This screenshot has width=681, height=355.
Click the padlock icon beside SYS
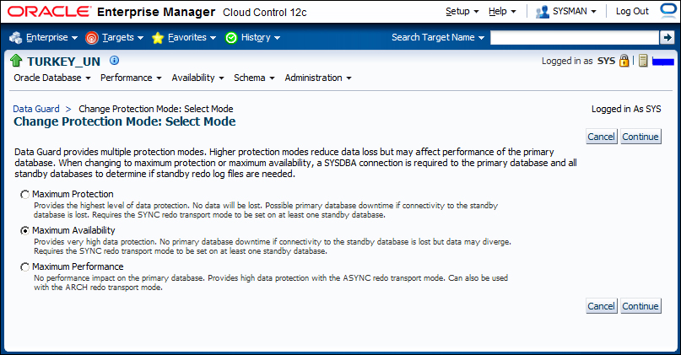(x=624, y=61)
